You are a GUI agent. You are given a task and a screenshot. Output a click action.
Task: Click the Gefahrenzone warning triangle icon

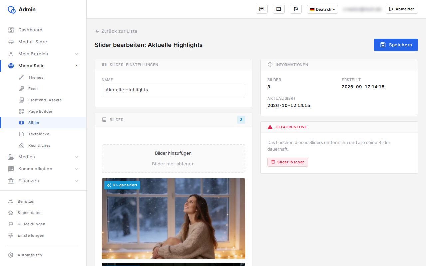coord(270,127)
